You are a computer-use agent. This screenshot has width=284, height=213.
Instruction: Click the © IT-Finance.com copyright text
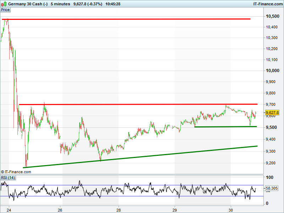coord(16,172)
